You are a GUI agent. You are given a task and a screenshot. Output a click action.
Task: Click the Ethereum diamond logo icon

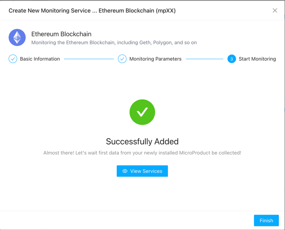pos(17,37)
